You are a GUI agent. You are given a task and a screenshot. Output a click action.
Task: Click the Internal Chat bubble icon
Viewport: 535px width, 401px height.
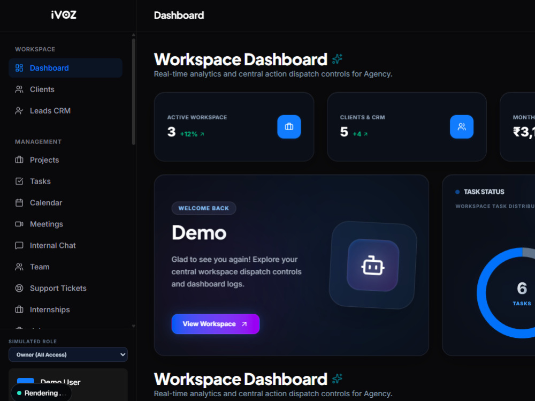tap(19, 246)
